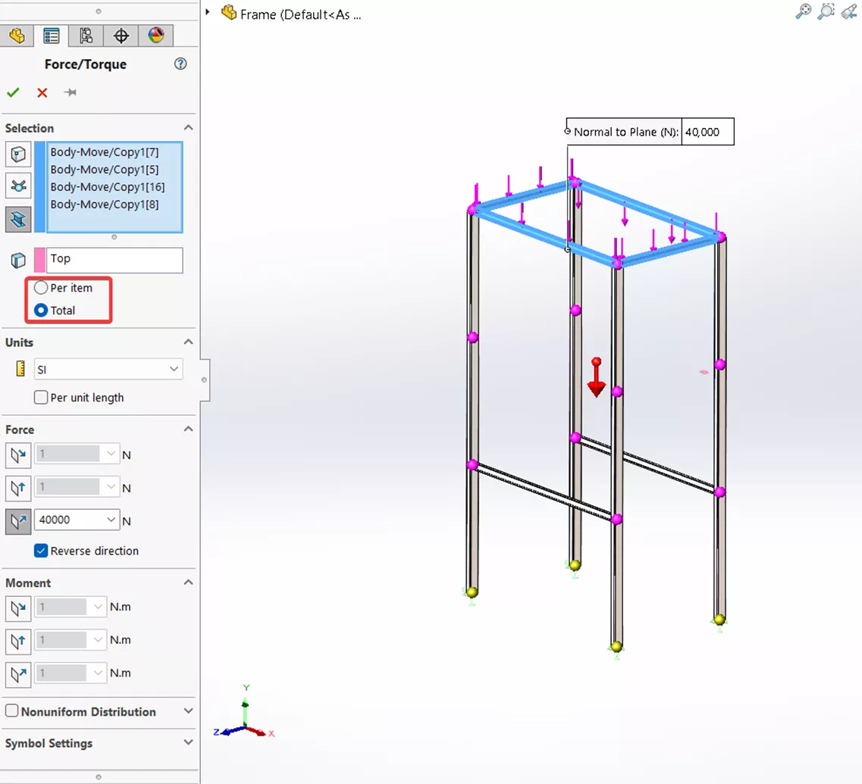The image size is (862, 784).
Task: Activate the Zoom/Pan/Rotate magnifier tool
Action: pyautogui.click(x=803, y=11)
